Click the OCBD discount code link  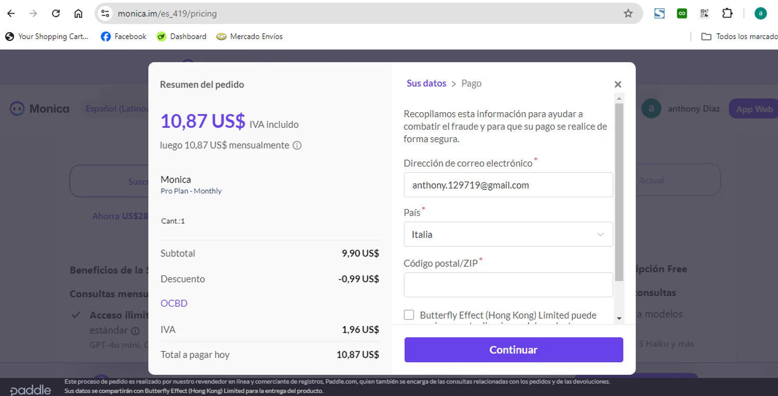[x=174, y=303]
